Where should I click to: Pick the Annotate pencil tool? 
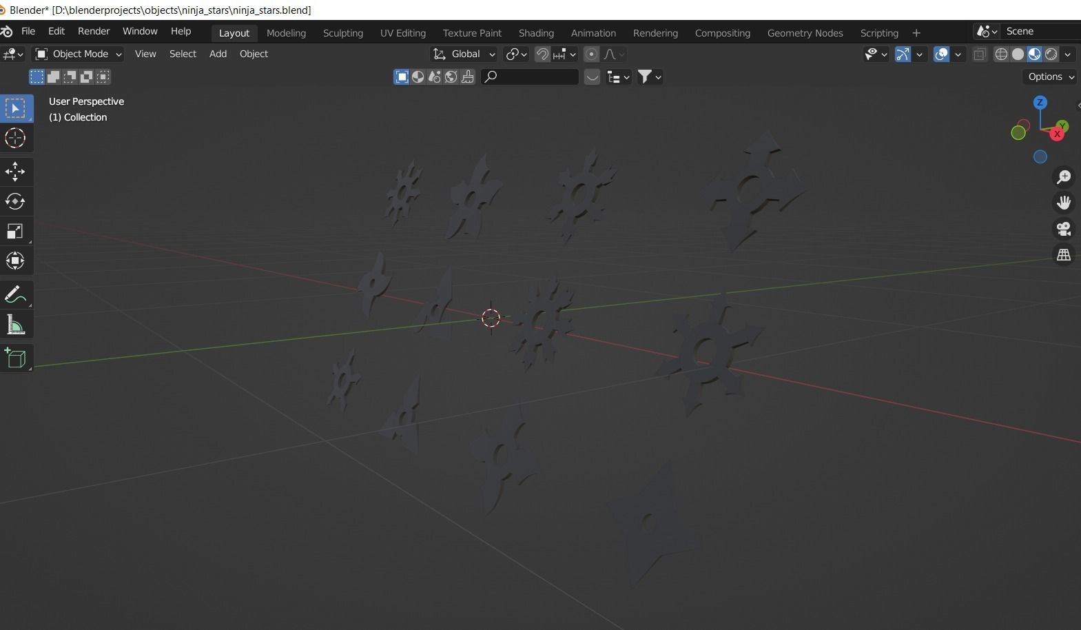pos(15,295)
